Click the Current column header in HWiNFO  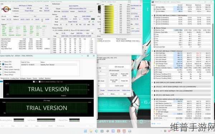pos(180,5)
